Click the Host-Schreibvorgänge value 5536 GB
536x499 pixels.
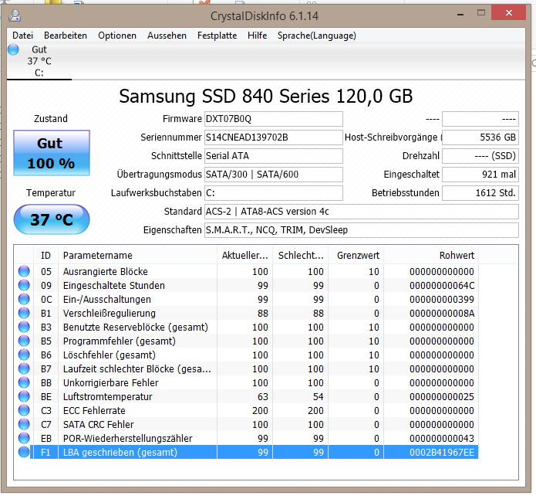point(480,137)
